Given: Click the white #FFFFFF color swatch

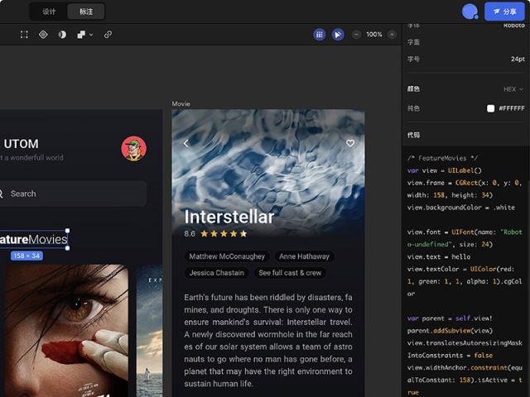Looking at the screenshot, I should (x=490, y=108).
